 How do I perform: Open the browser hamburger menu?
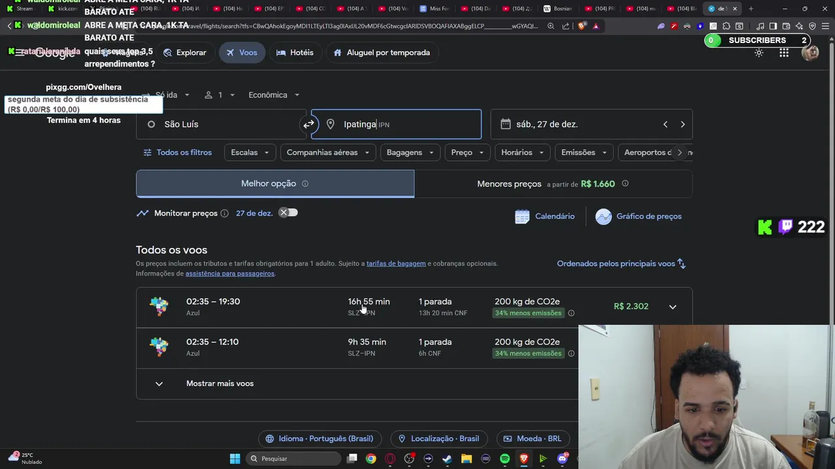pyautogui.click(x=825, y=26)
